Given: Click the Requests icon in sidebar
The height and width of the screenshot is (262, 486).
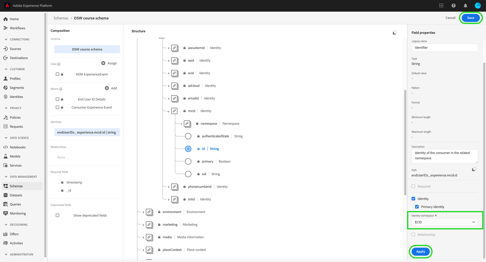Looking at the screenshot, I should [6, 126].
